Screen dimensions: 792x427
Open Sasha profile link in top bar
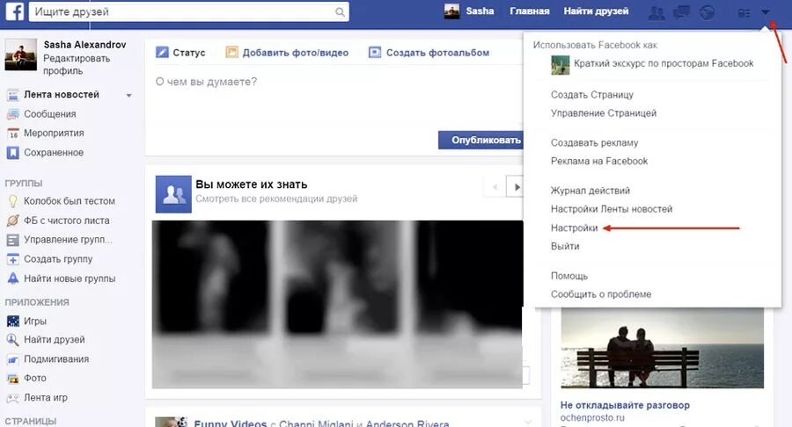click(x=480, y=11)
